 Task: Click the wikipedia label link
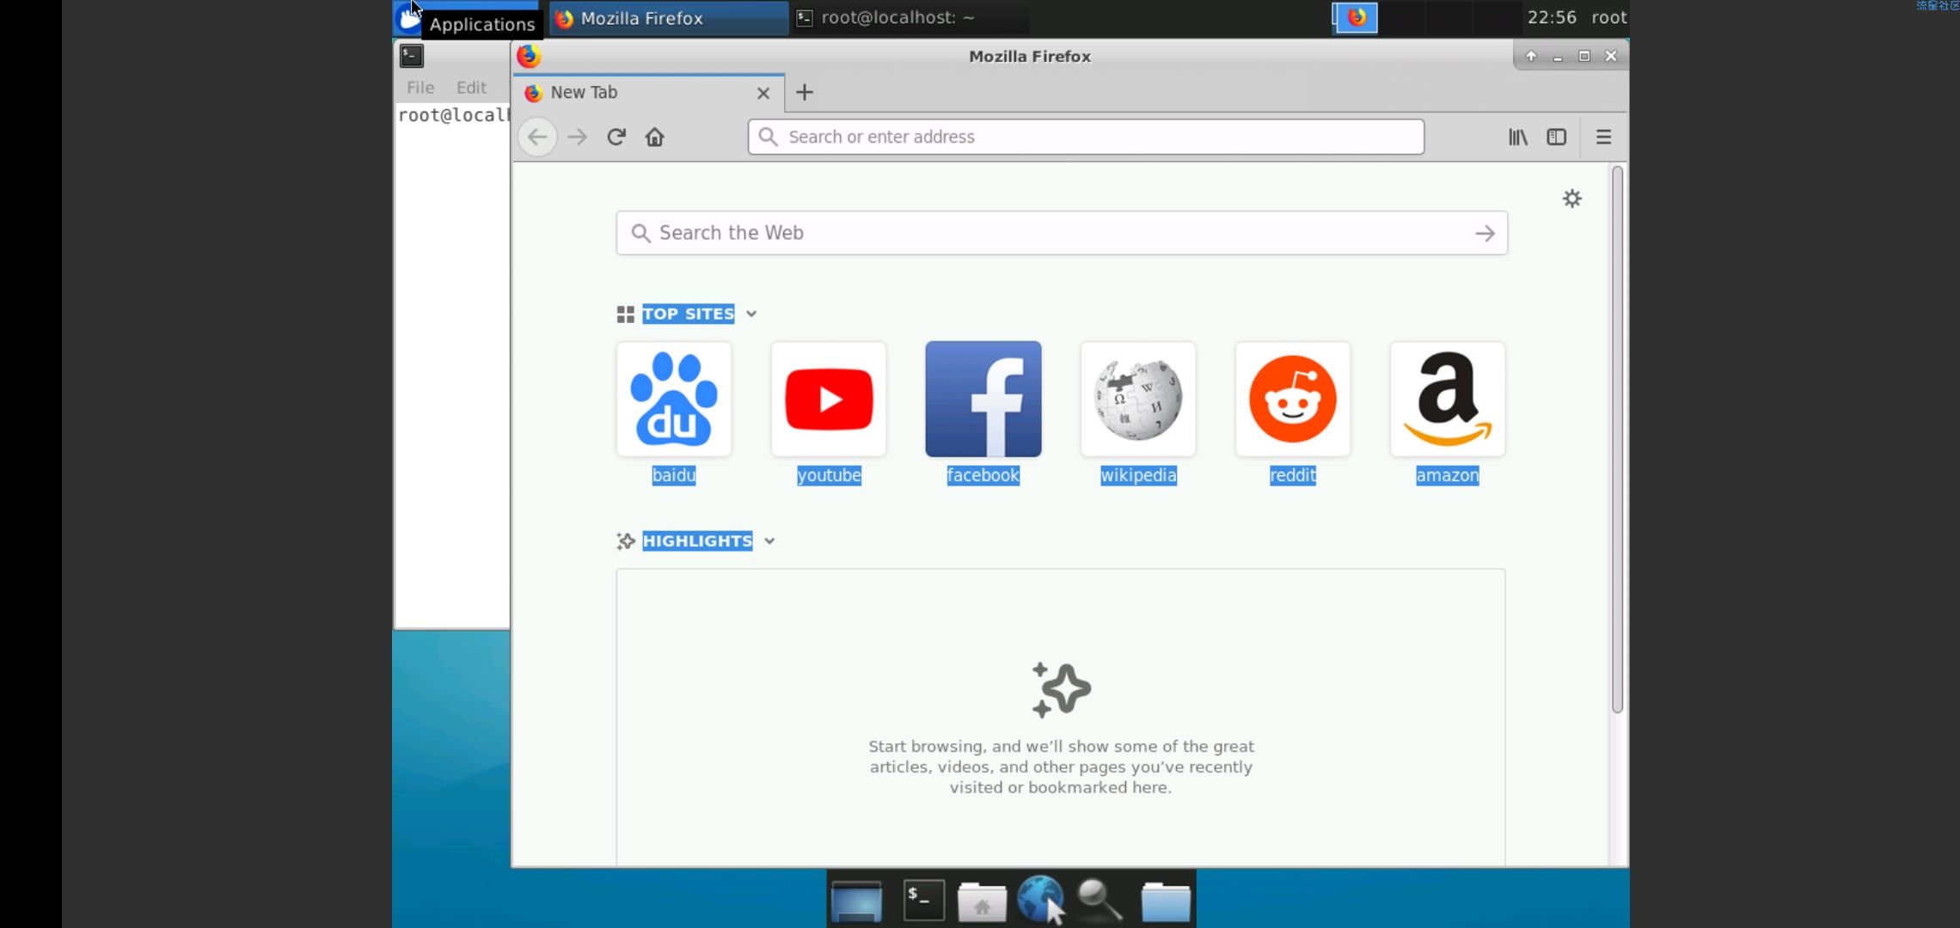tap(1138, 475)
